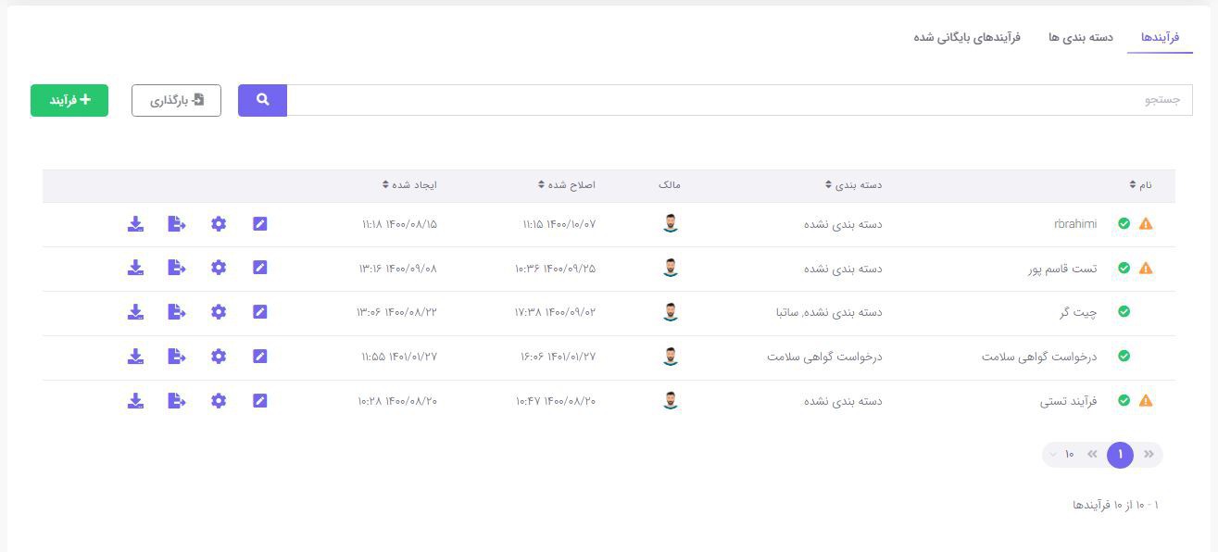Click edit icon for فرآیند تستی
This screenshot has width=1218, height=552.
(259, 401)
